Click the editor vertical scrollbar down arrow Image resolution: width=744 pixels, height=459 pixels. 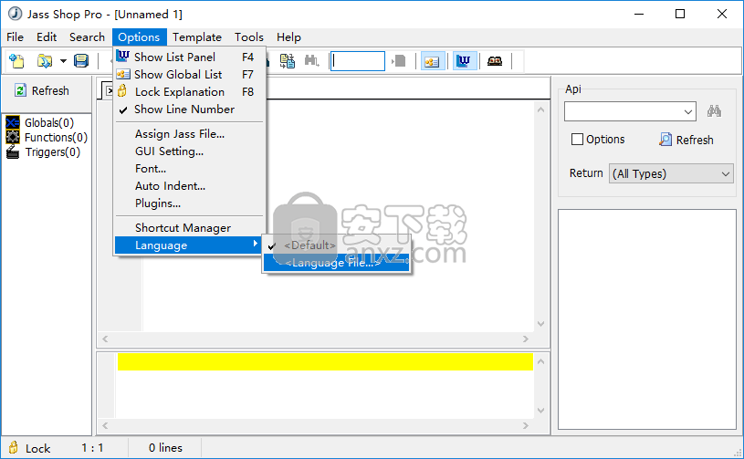[x=540, y=323]
